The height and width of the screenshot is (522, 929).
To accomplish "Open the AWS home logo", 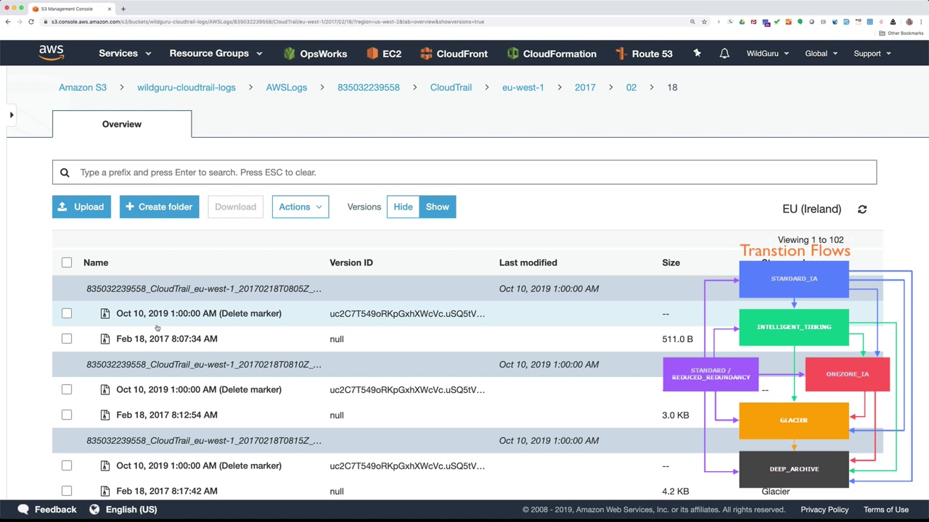I will [x=52, y=53].
